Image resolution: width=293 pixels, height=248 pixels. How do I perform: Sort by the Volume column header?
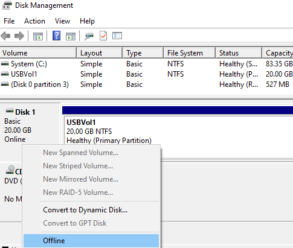(x=38, y=53)
